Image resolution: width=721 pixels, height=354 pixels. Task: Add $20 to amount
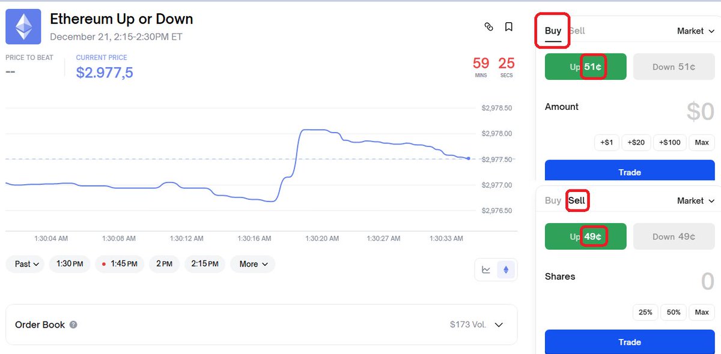[636, 142]
